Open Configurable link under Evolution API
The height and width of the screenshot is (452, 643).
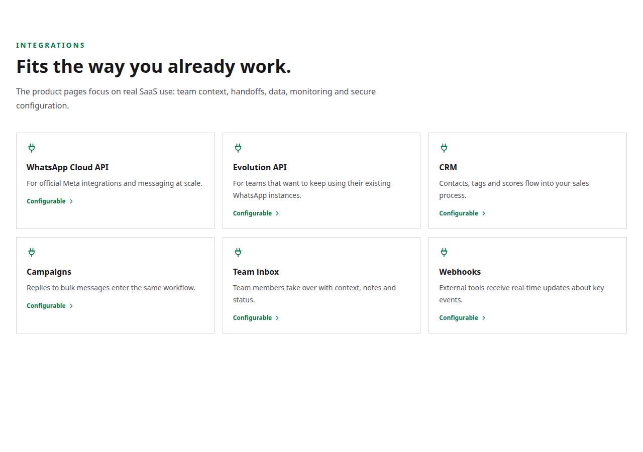[x=256, y=213]
